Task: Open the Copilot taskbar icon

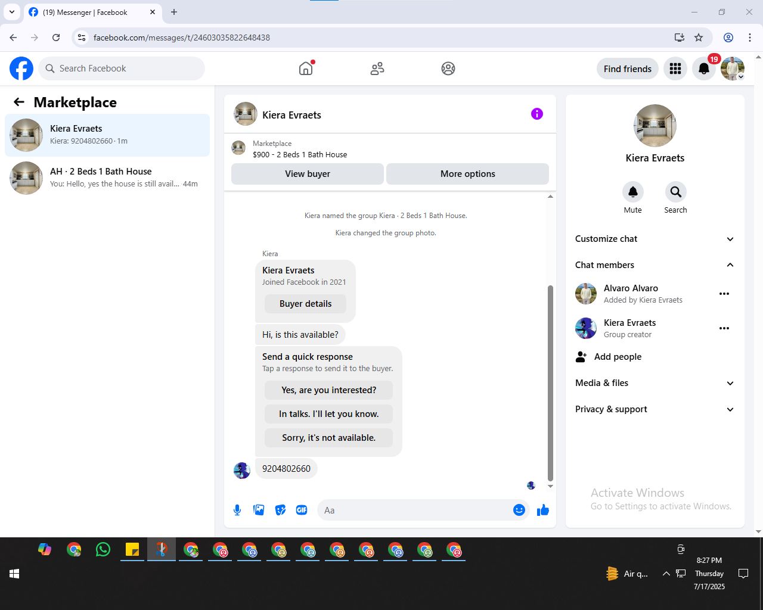Action: (45, 549)
